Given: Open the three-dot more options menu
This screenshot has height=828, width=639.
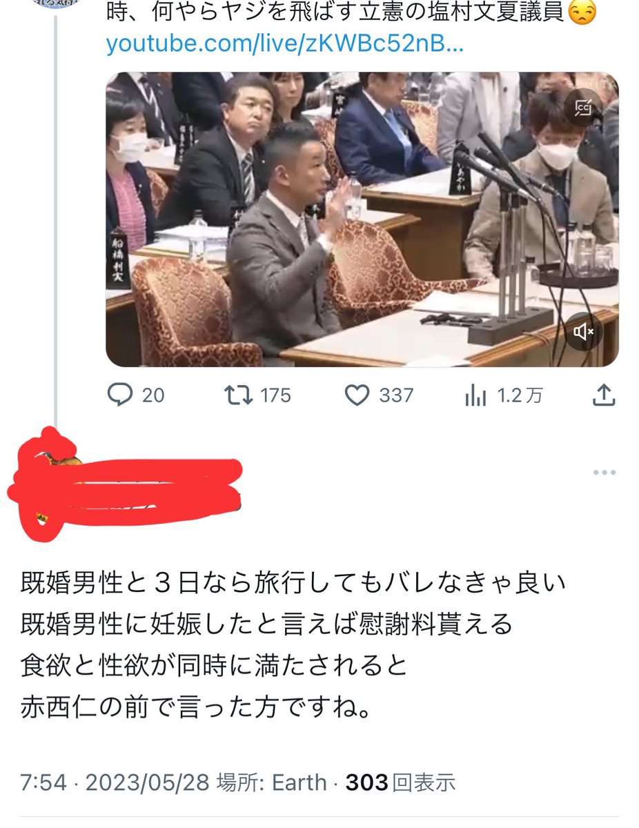Looking at the screenshot, I should tap(604, 473).
